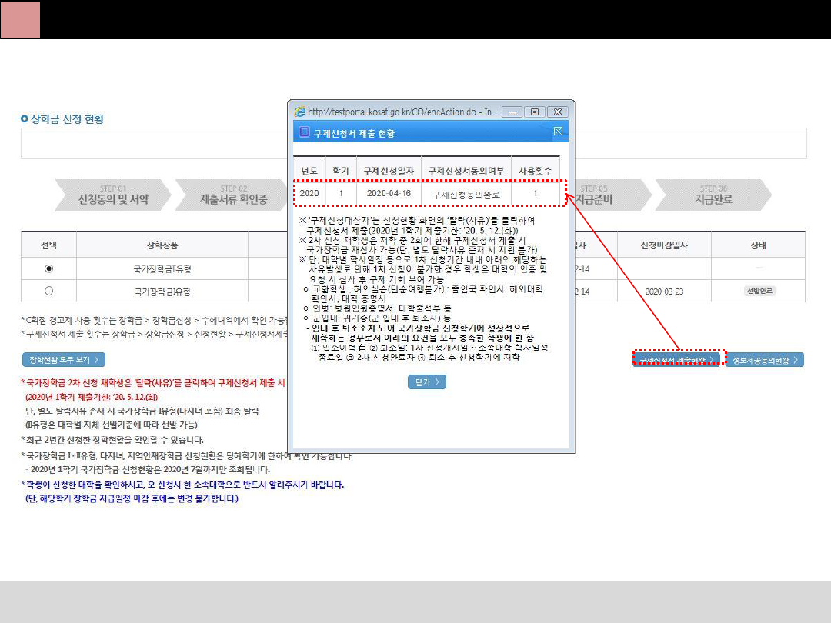The width and height of the screenshot is (831, 623).
Task: Select STEP 06 지급완료
Action: (x=713, y=195)
